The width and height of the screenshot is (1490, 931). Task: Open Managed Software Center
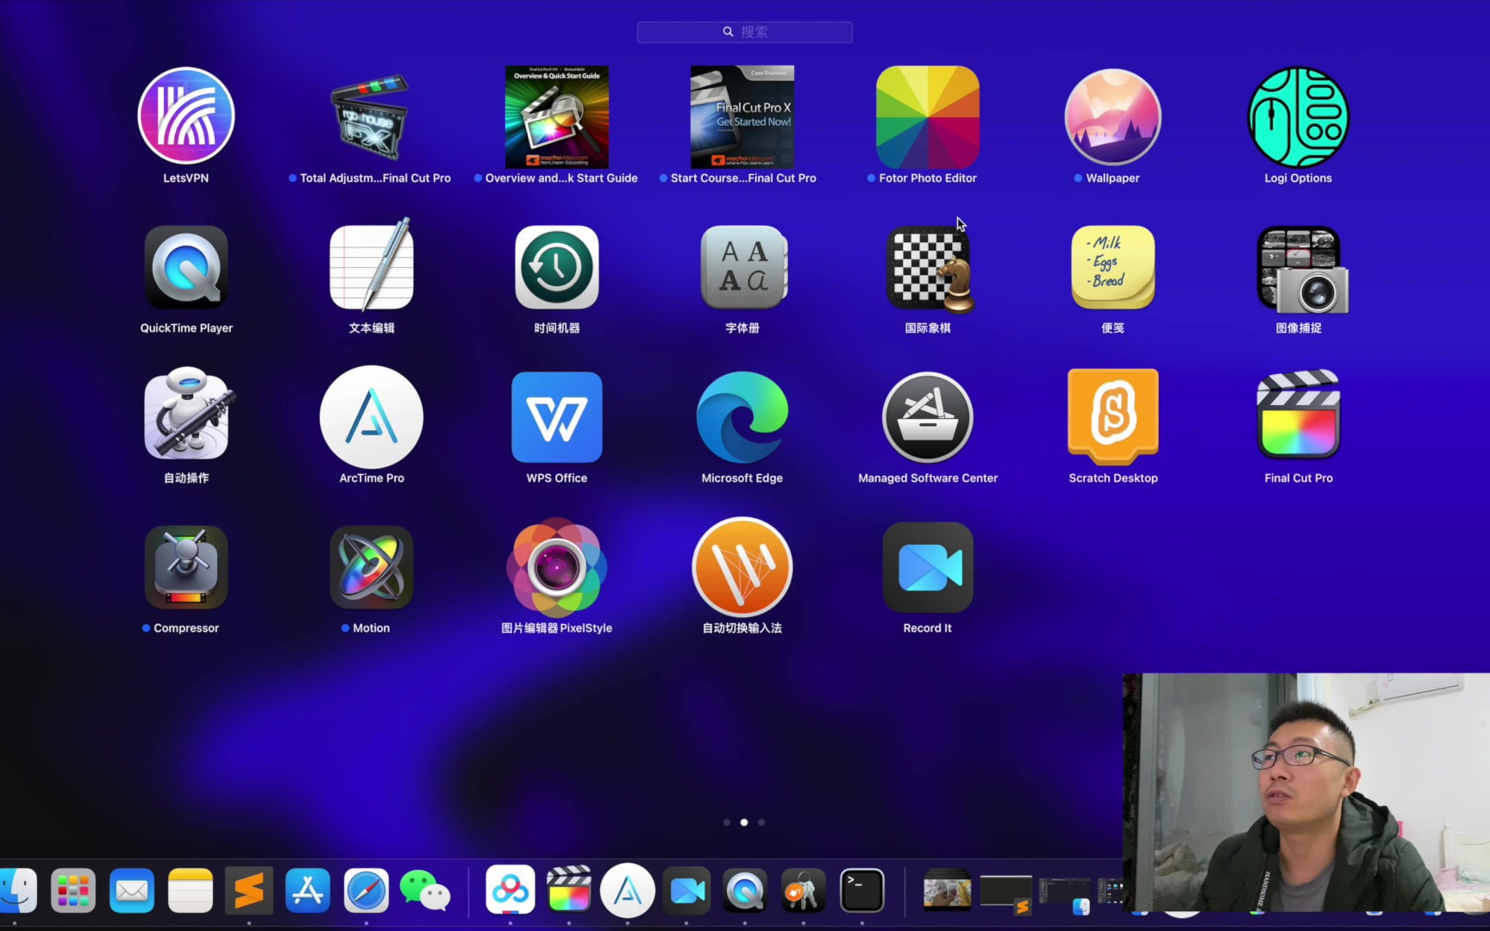(928, 417)
